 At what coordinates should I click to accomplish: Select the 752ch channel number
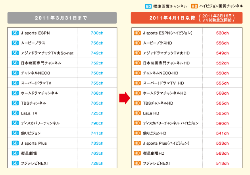click(x=97, y=63)
